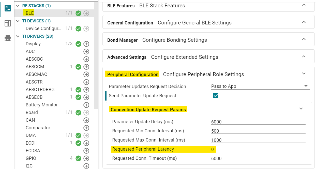The width and height of the screenshot is (316, 169).
Task: Collapse the RF STACKS tree section
Action: [18, 6]
